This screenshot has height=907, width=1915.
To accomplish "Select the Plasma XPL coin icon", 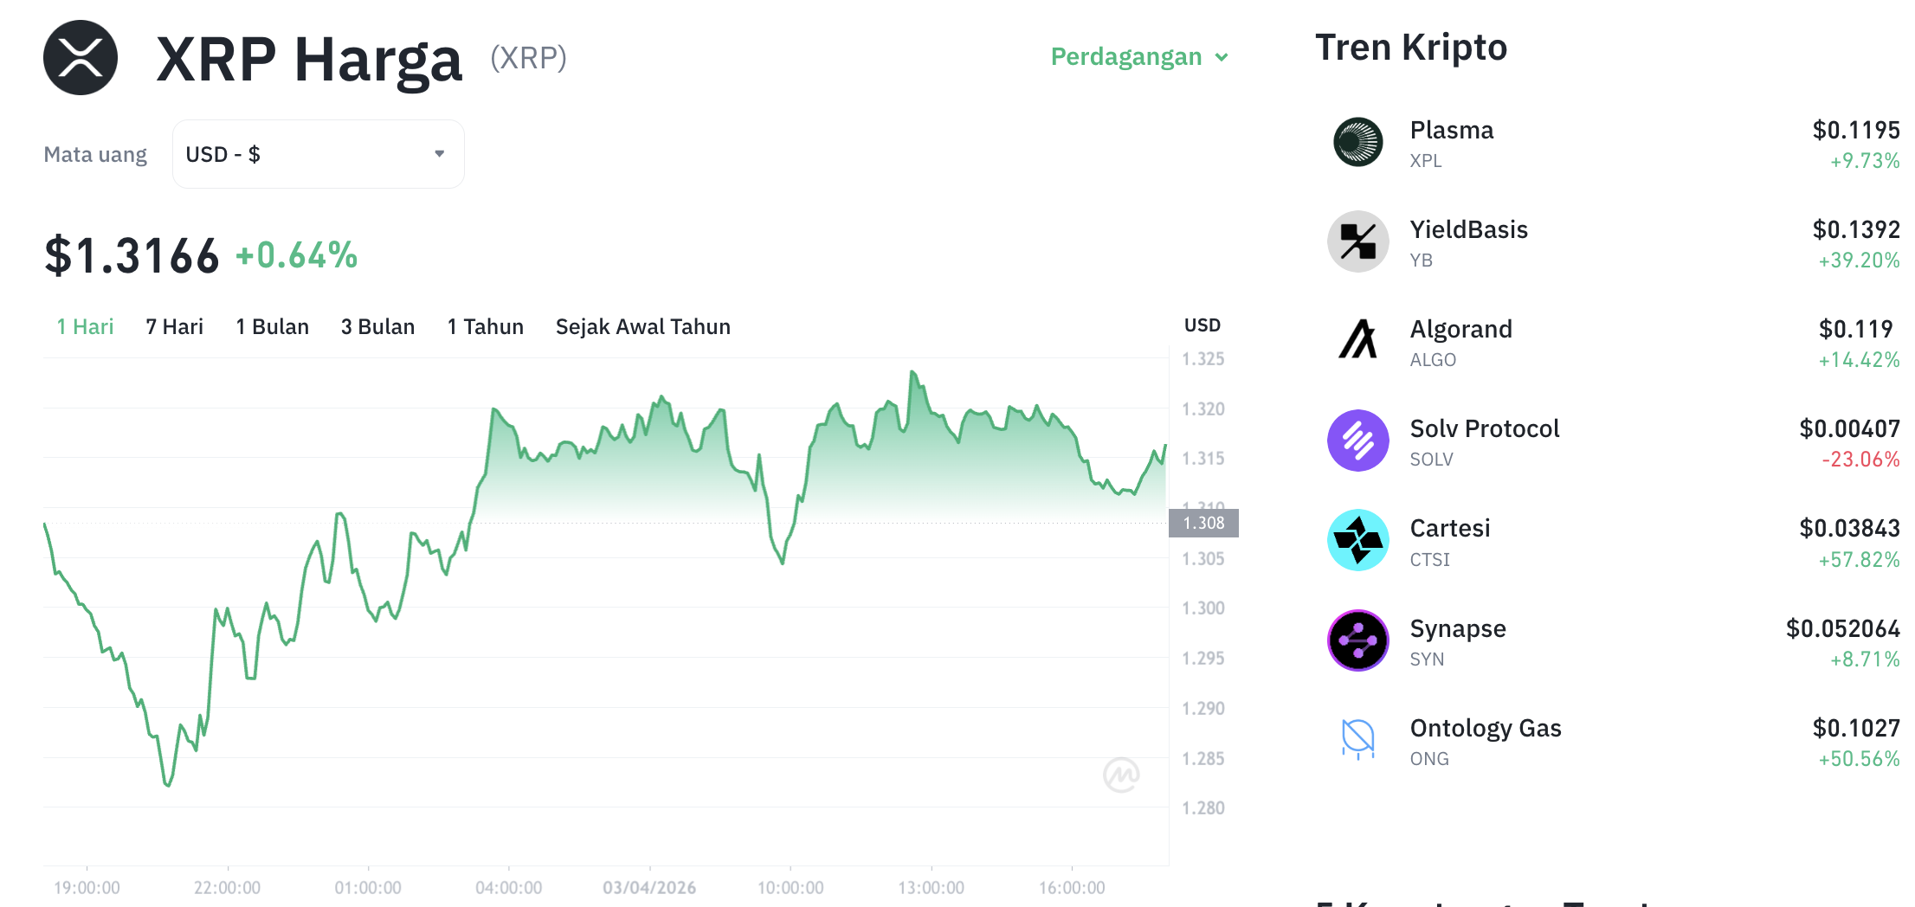I will pos(1357,142).
